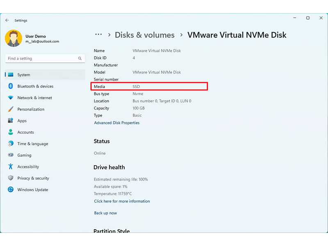
Task: Expand the breadcrumb ellipsis menu
Action: tap(98, 34)
